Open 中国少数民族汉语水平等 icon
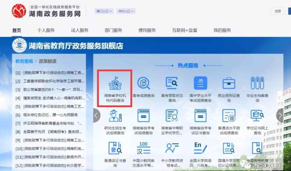The height and width of the screenshot is (171, 291). tap(143, 148)
